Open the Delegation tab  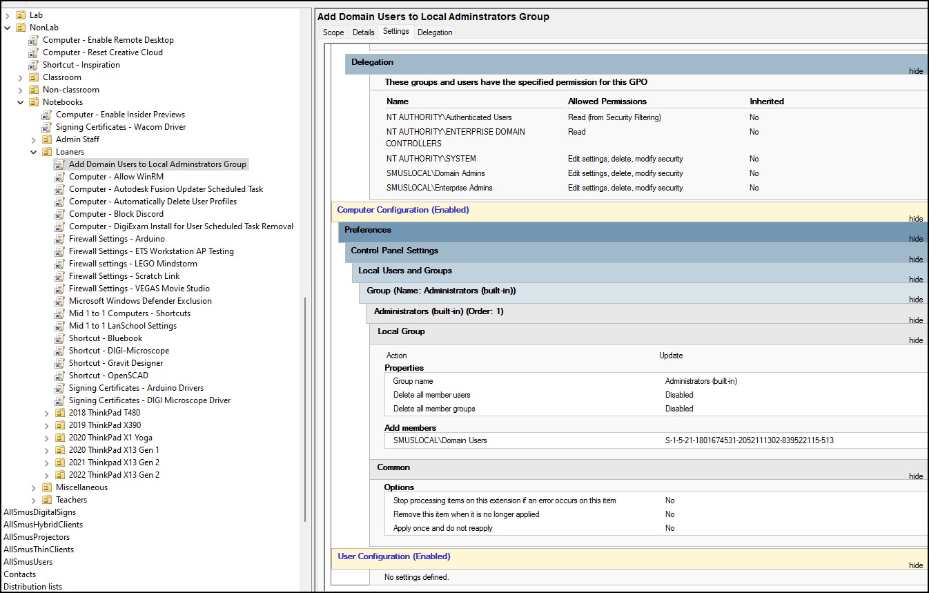[x=435, y=32]
